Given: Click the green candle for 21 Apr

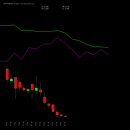Looking at the screenshot, I should (36, 89).
